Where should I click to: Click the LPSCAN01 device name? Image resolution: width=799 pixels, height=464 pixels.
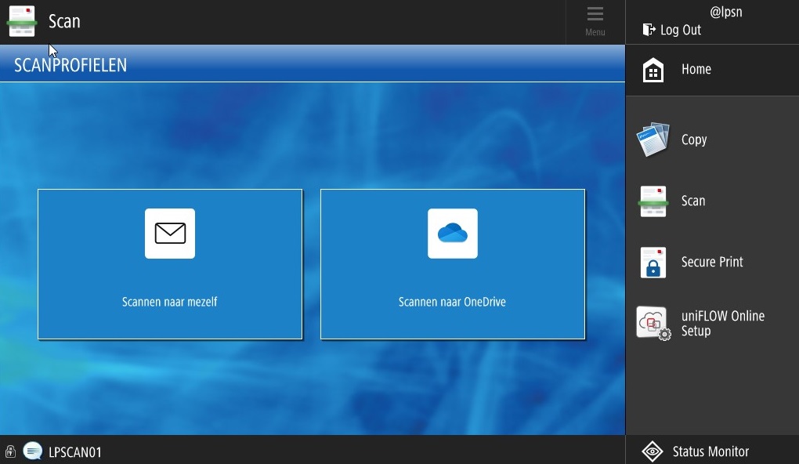(x=75, y=452)
